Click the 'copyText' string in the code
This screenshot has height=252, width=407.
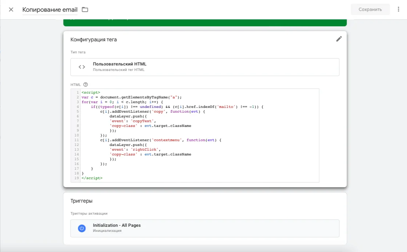(144, 121)
